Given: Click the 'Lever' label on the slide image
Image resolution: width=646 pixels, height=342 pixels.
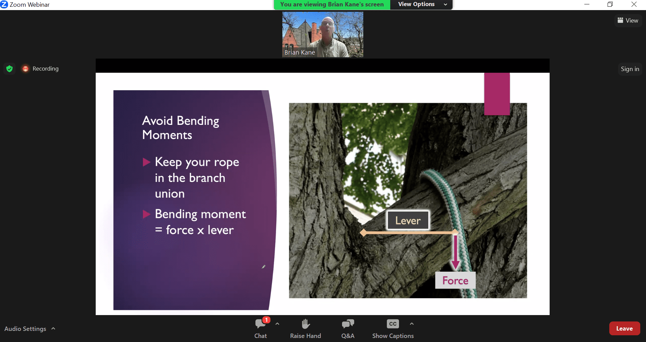Looking at the screenshot, I should click(x=408, y=220).
